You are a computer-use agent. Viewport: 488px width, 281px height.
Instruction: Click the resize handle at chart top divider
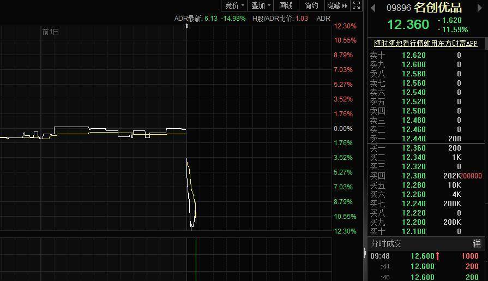pos(186,26)
